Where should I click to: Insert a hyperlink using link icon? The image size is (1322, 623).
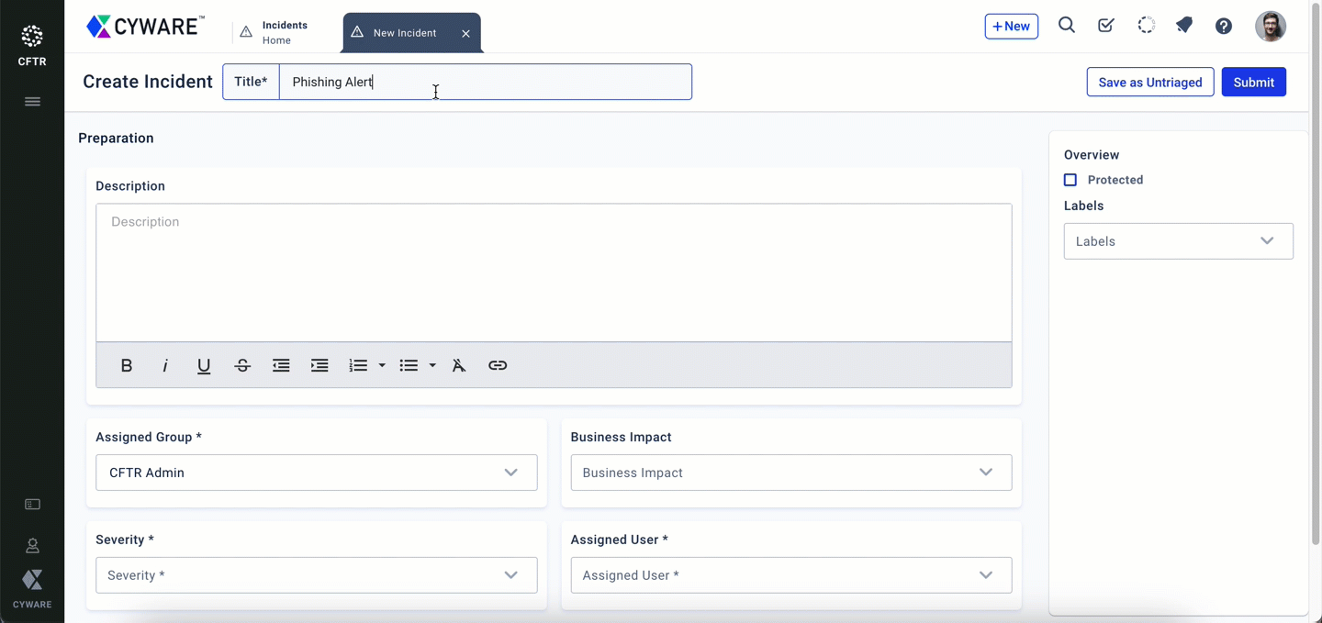point(498,365)
